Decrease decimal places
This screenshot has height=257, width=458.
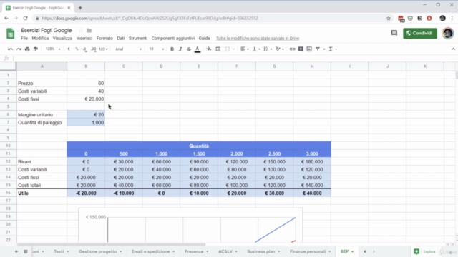[x=85, y=49]
